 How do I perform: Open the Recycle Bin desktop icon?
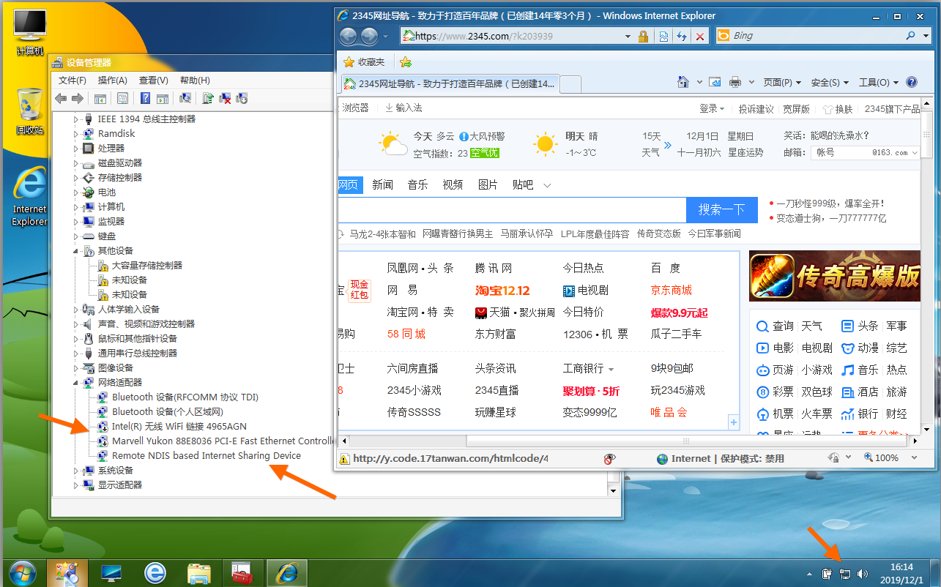[x=30, y=111]
